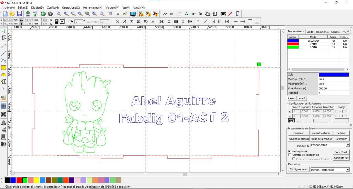Select the text tool in left toolbar
353x189 pixels.
point(4,82)
